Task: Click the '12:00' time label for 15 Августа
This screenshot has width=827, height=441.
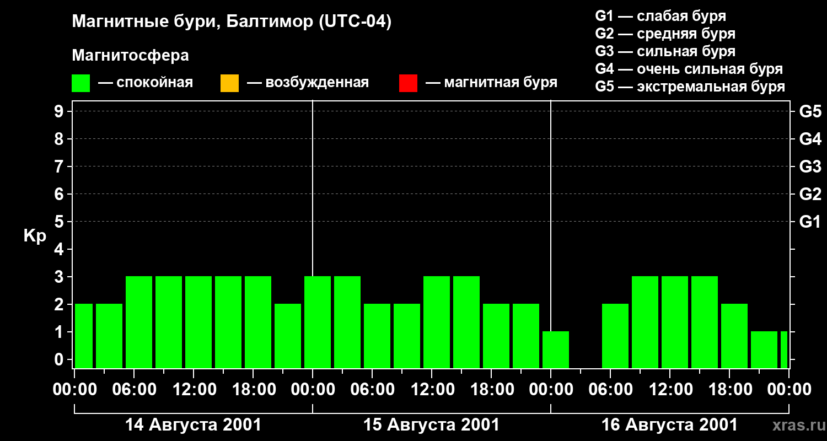Action: point(432,389)
